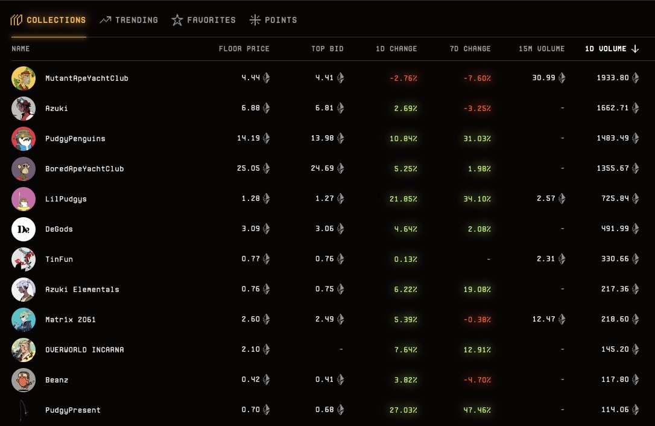Open the PudgyPenguins avatar image
The height and width of the screenshot is (426, 655).
(x=24, y=138)
